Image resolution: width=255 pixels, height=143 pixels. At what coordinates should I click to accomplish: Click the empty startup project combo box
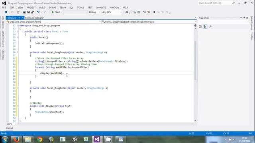pos(75,12)
